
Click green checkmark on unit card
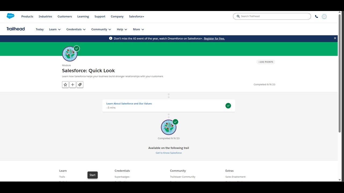coord(228,106)
